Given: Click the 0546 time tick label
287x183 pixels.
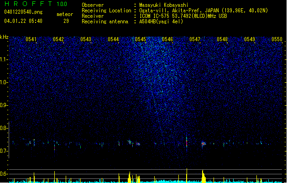Looking at the screenshot, I should pos(167,39).
